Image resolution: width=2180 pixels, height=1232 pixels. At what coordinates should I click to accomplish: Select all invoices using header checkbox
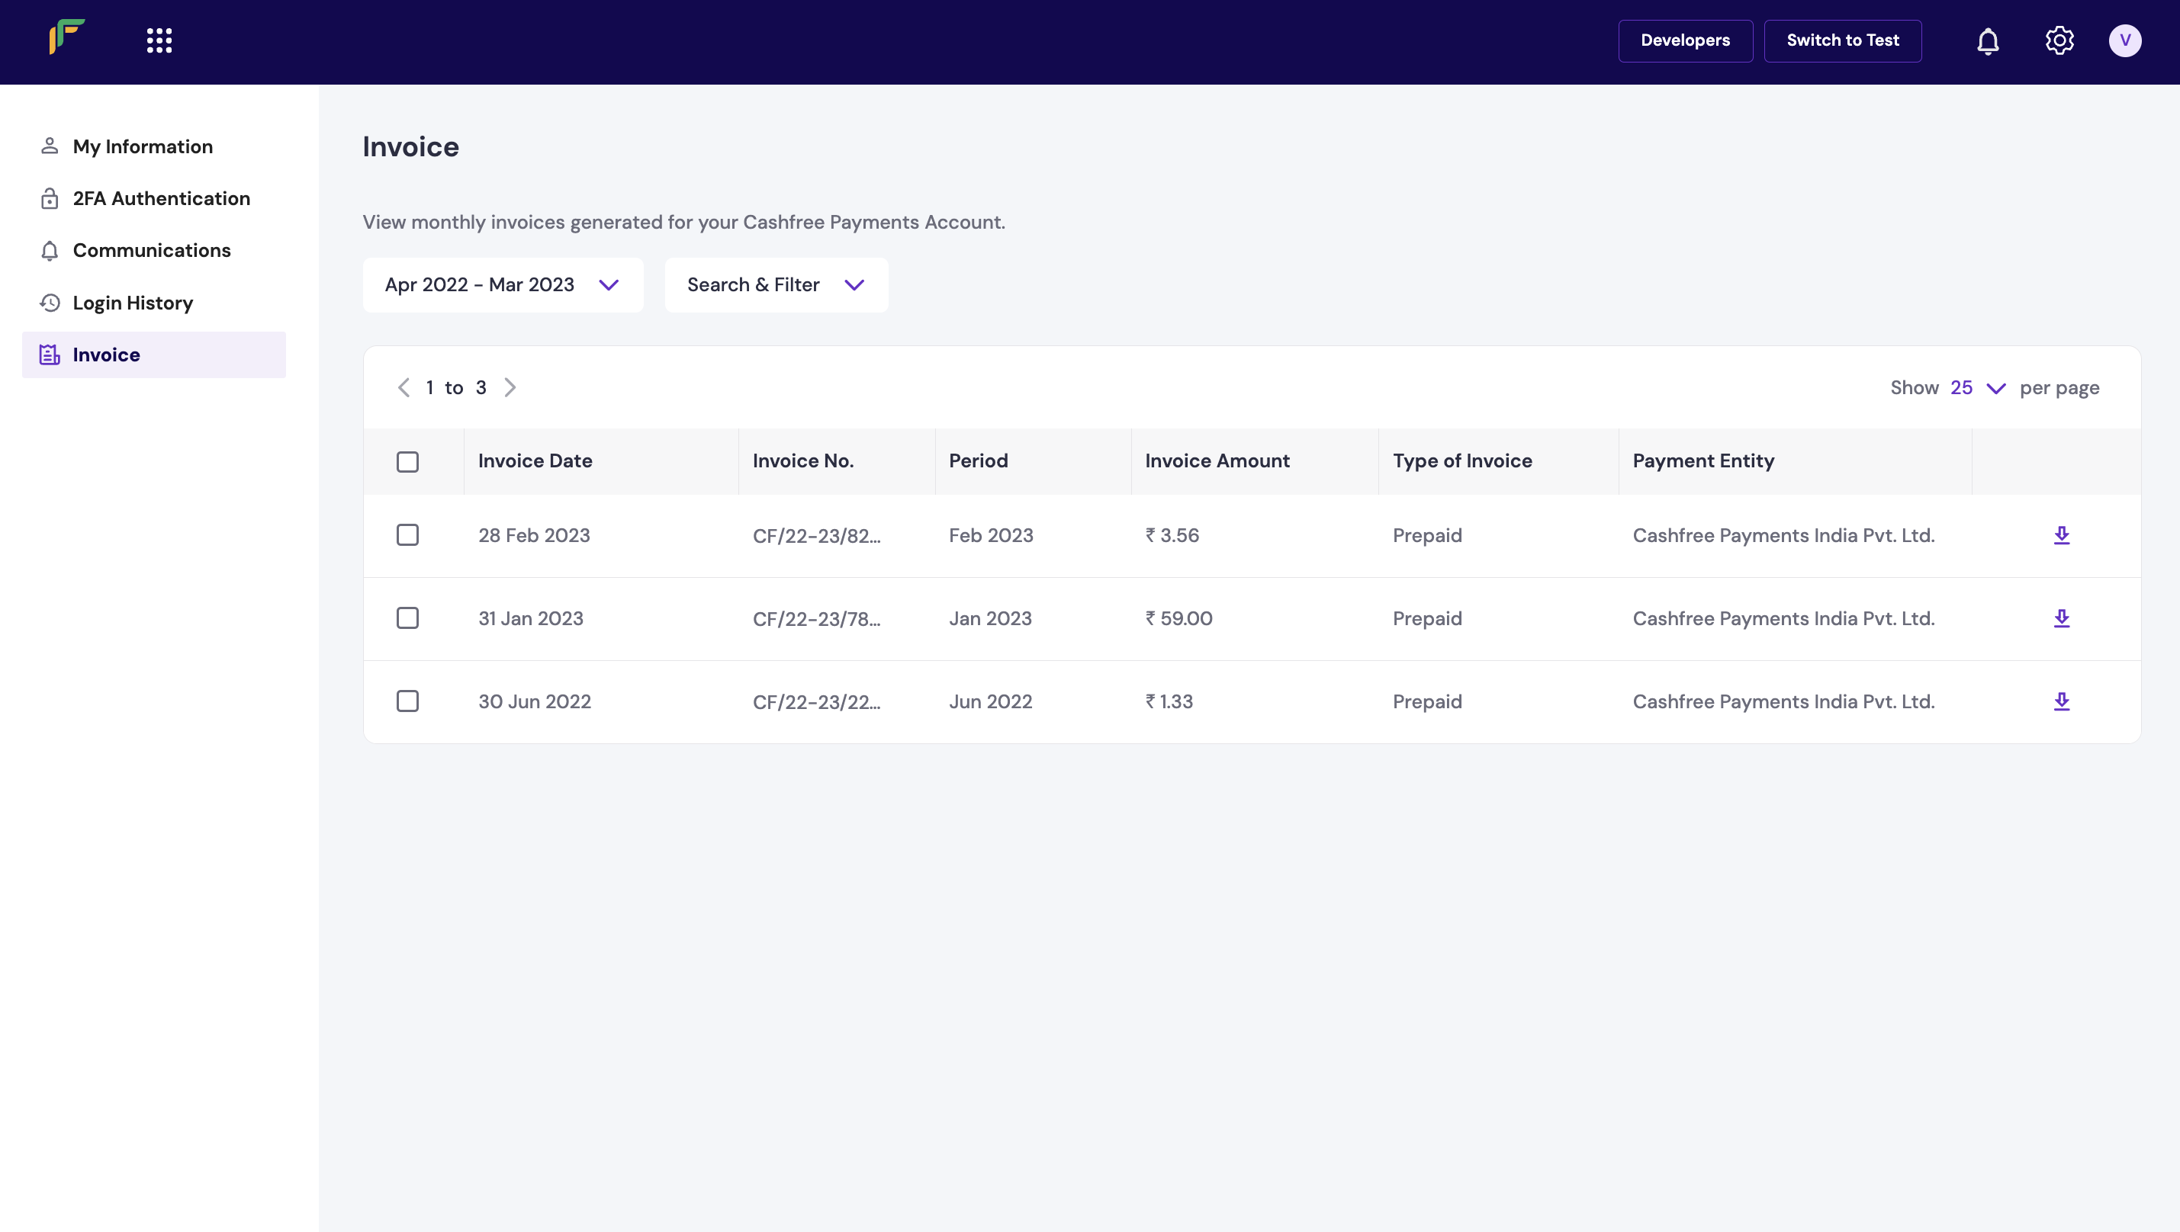click(x=407, y=462)
